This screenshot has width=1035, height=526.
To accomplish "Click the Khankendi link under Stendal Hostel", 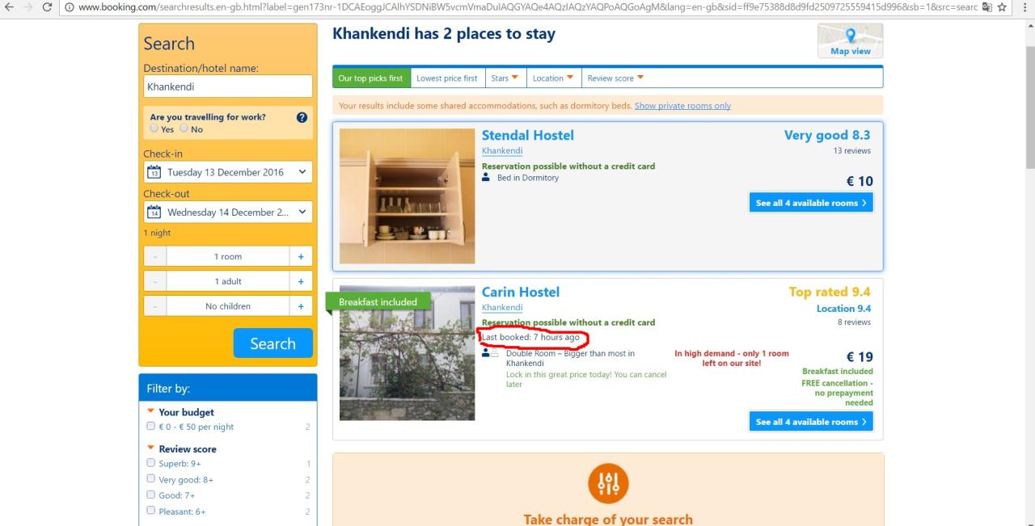I will coord(502,150).
